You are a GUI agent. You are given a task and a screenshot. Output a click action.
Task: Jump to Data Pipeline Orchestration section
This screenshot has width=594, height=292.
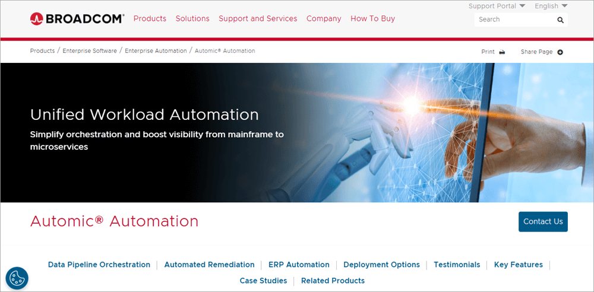pyautogui.click(x=99, y=265)
